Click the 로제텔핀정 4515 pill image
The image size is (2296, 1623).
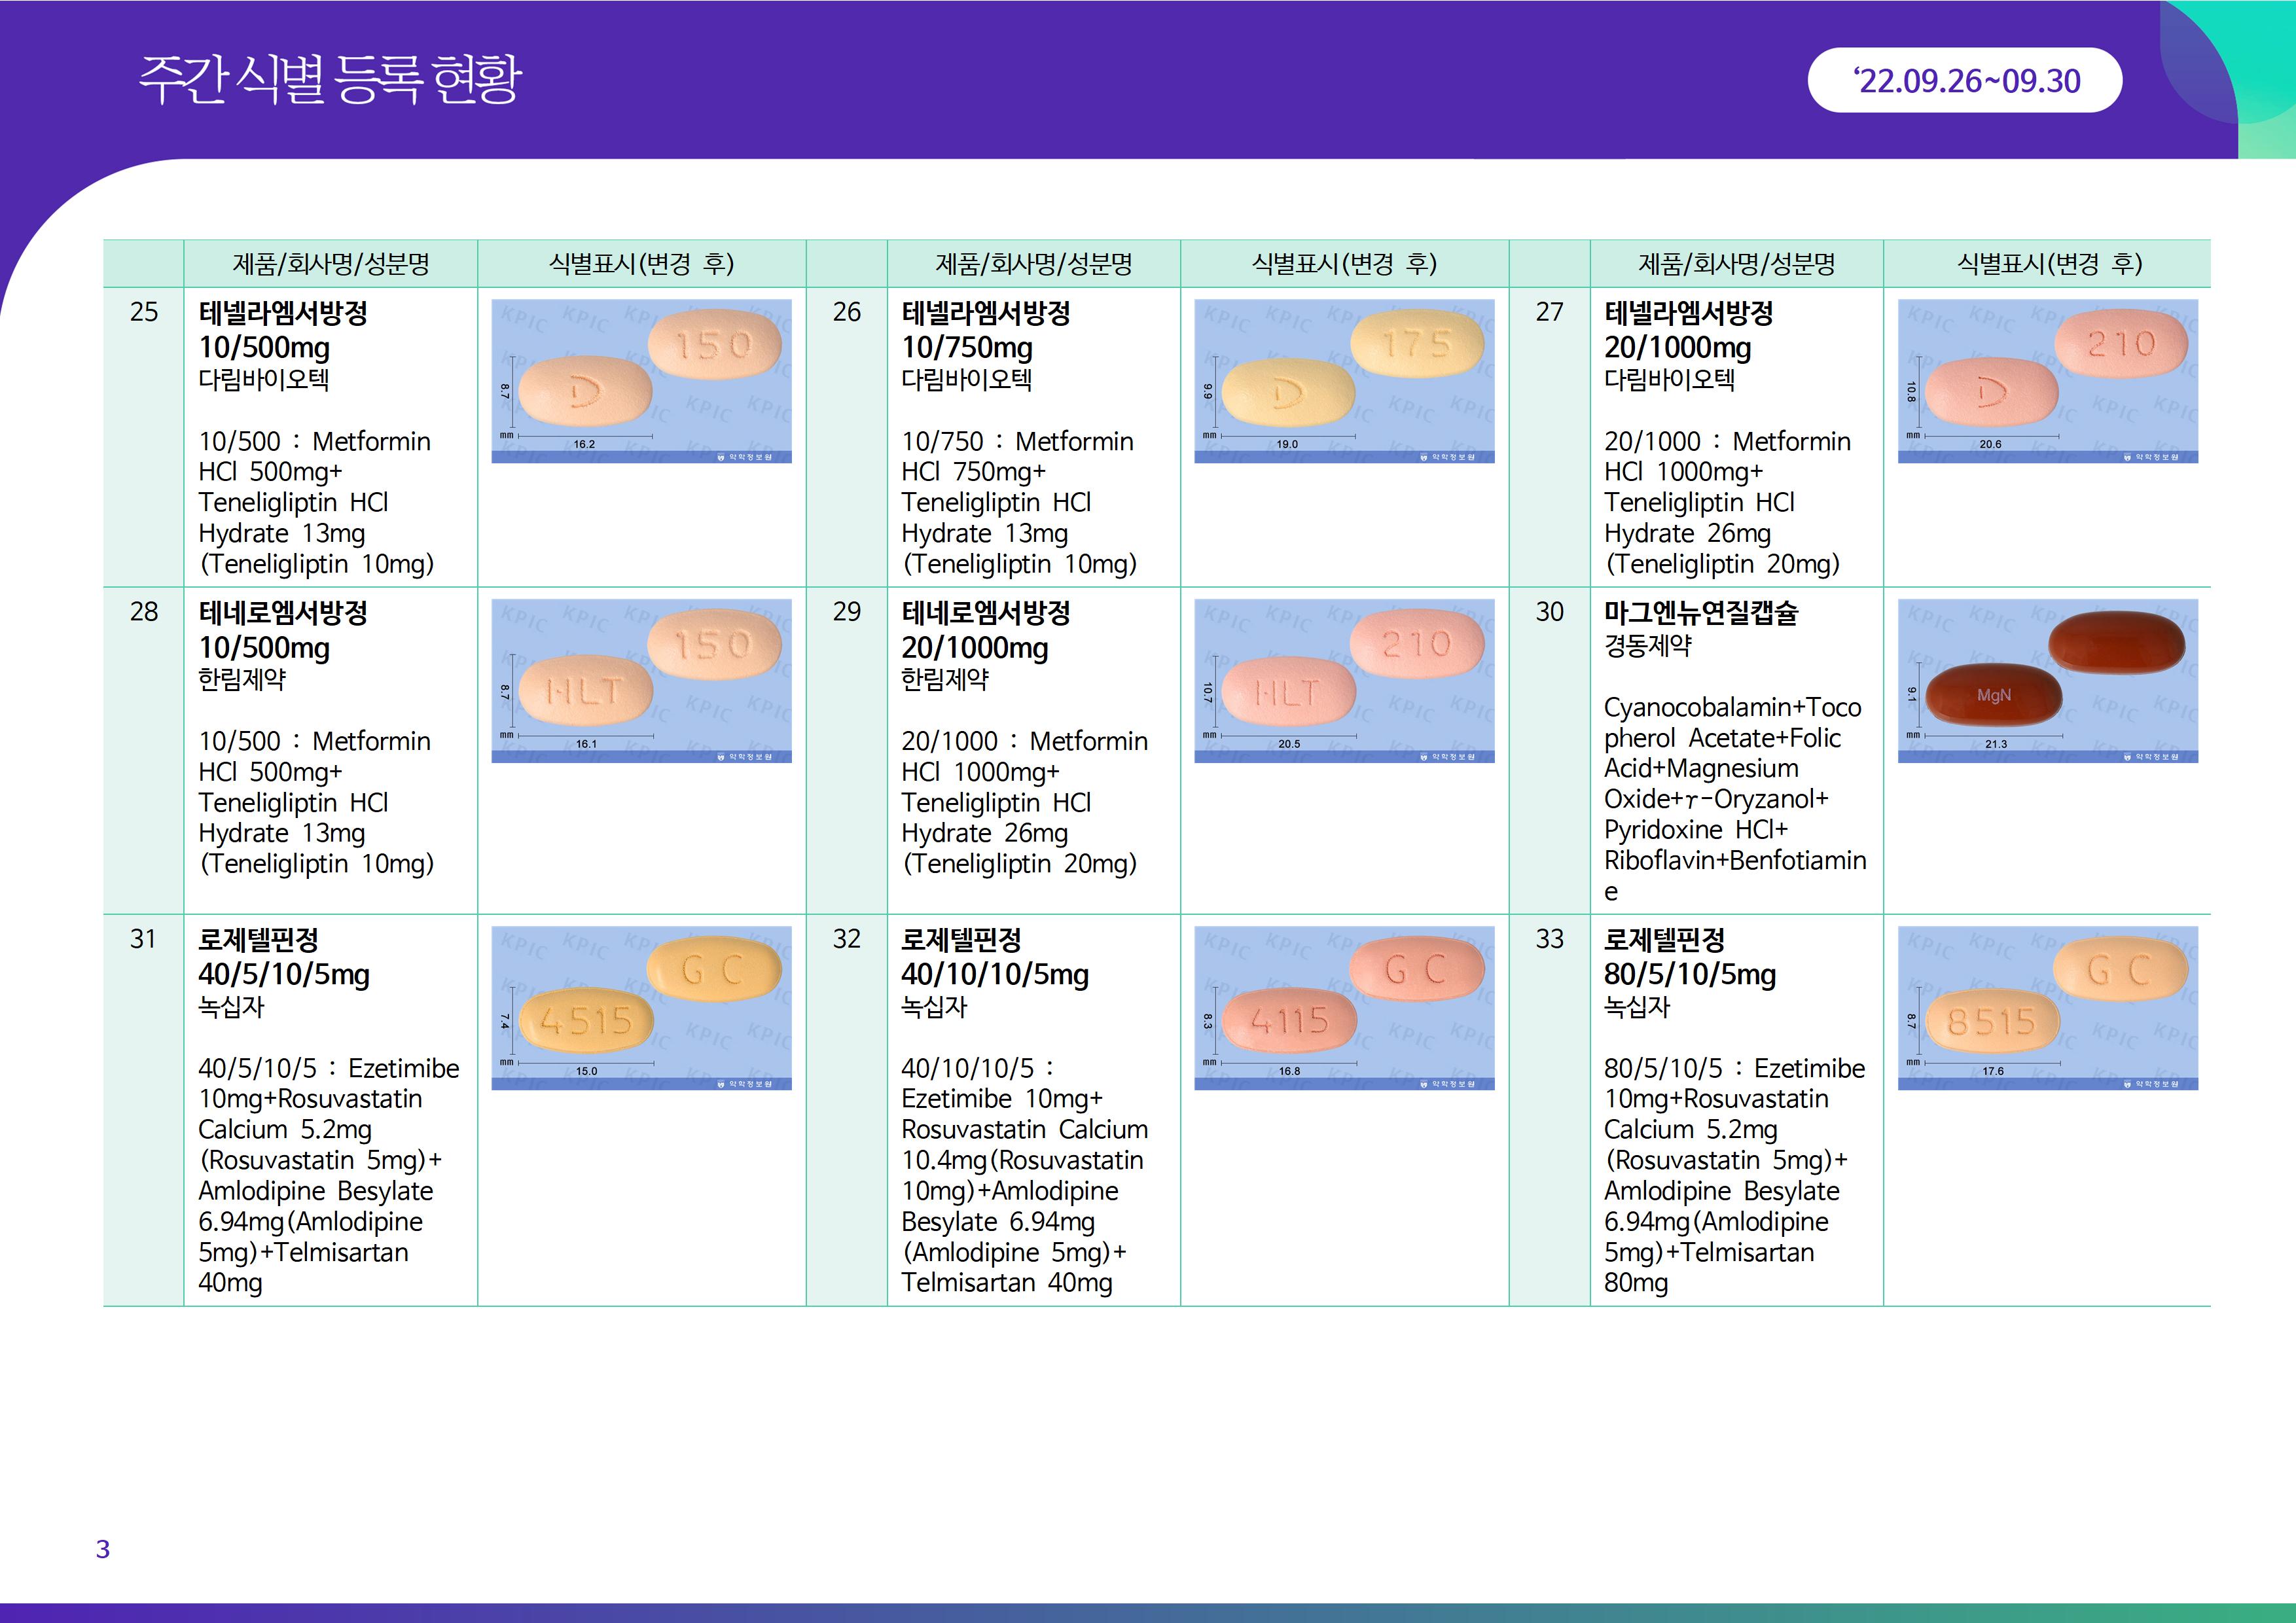[x=641, y=1008]
